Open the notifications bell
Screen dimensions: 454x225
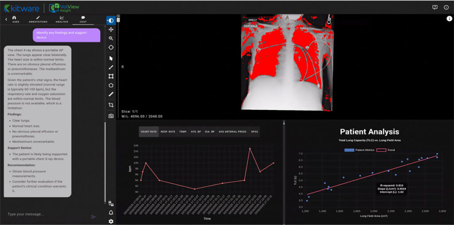(x=111, y=213)
